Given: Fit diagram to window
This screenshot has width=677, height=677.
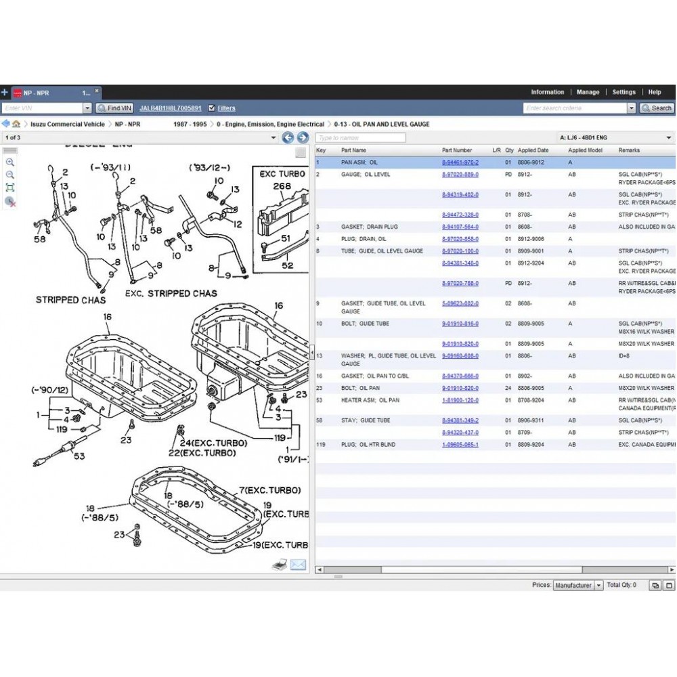Looking at the screenshot, I should click(10, 188).
